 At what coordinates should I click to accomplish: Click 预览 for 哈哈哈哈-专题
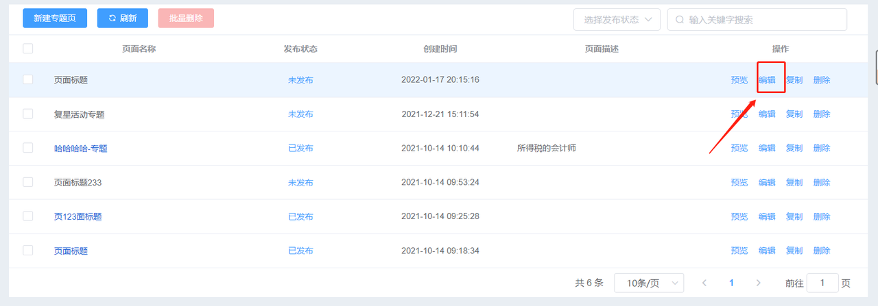tap(739, 149)
